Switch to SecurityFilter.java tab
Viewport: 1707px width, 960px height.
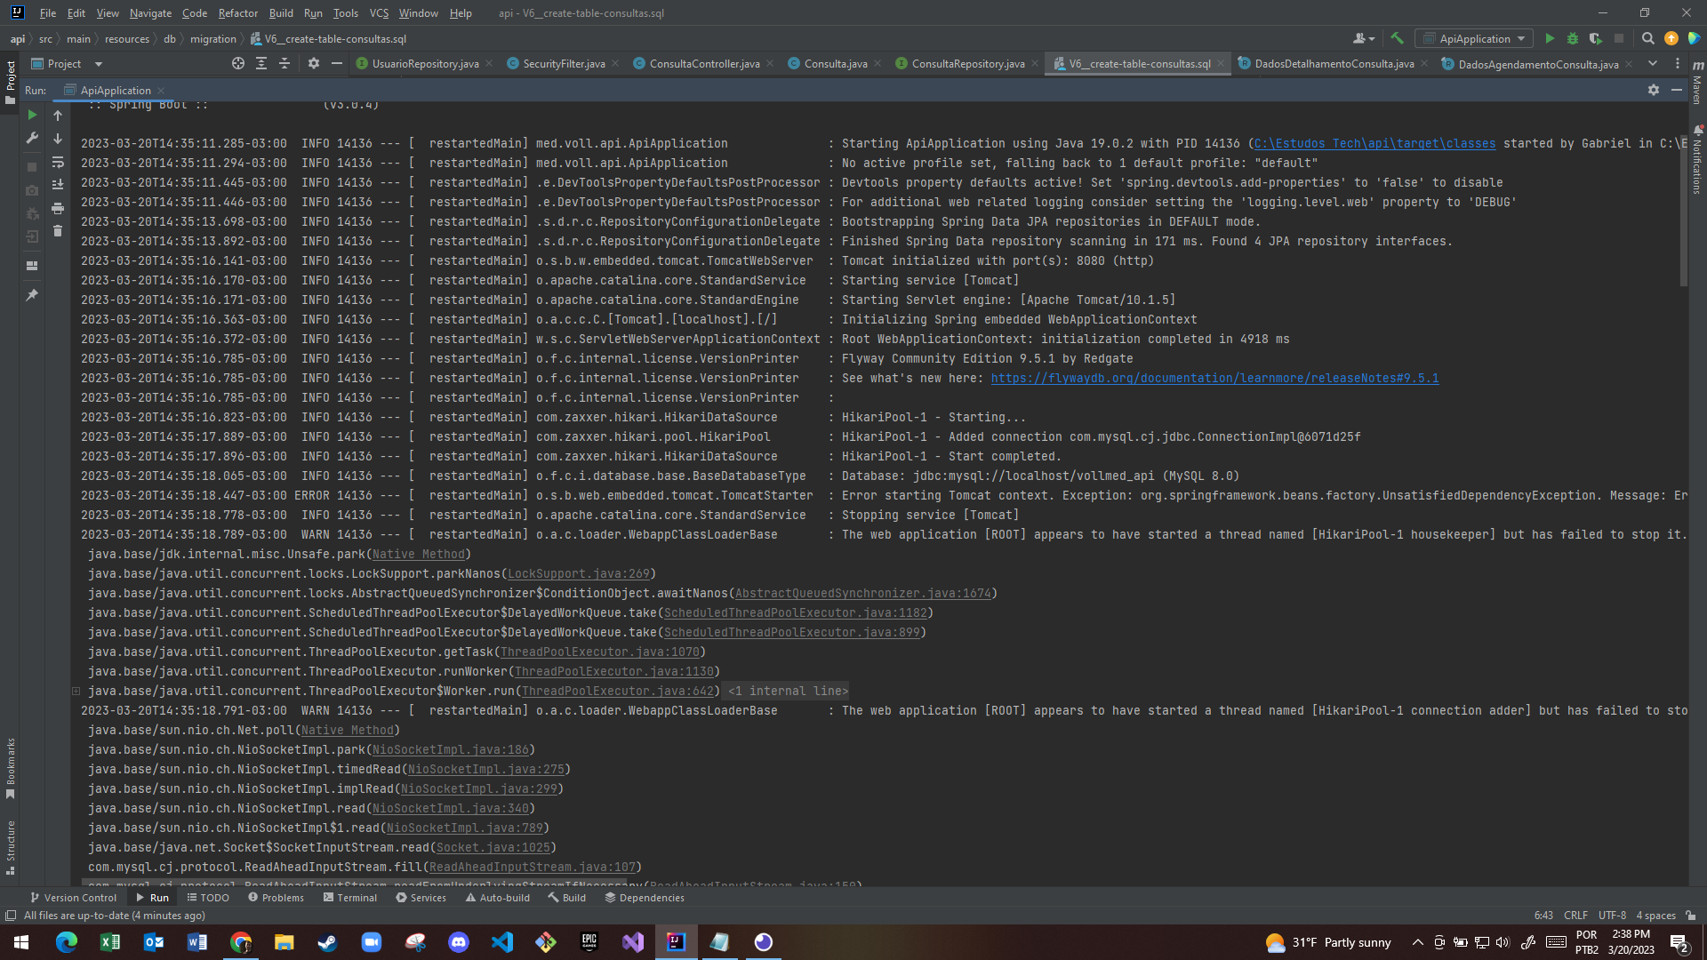coord(564,64)
